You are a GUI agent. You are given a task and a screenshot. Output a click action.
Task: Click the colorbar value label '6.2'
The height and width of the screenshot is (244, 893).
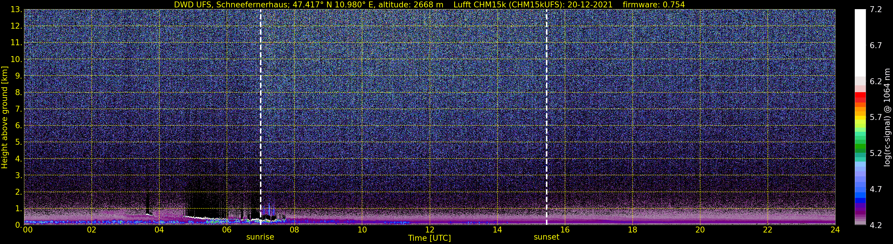[x=876, y=82]
